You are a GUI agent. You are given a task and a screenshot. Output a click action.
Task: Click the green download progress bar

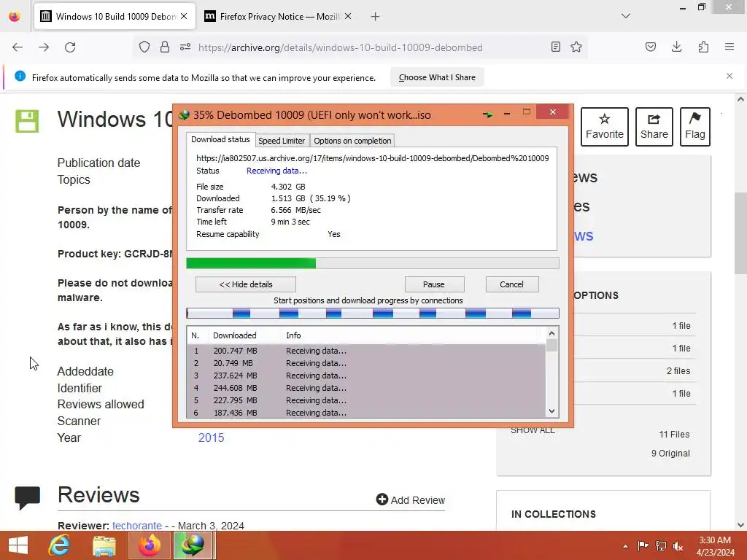tap(373, 263)
